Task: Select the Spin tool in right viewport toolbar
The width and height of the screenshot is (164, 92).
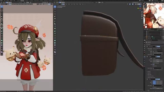Action: [x=55, y=43]
